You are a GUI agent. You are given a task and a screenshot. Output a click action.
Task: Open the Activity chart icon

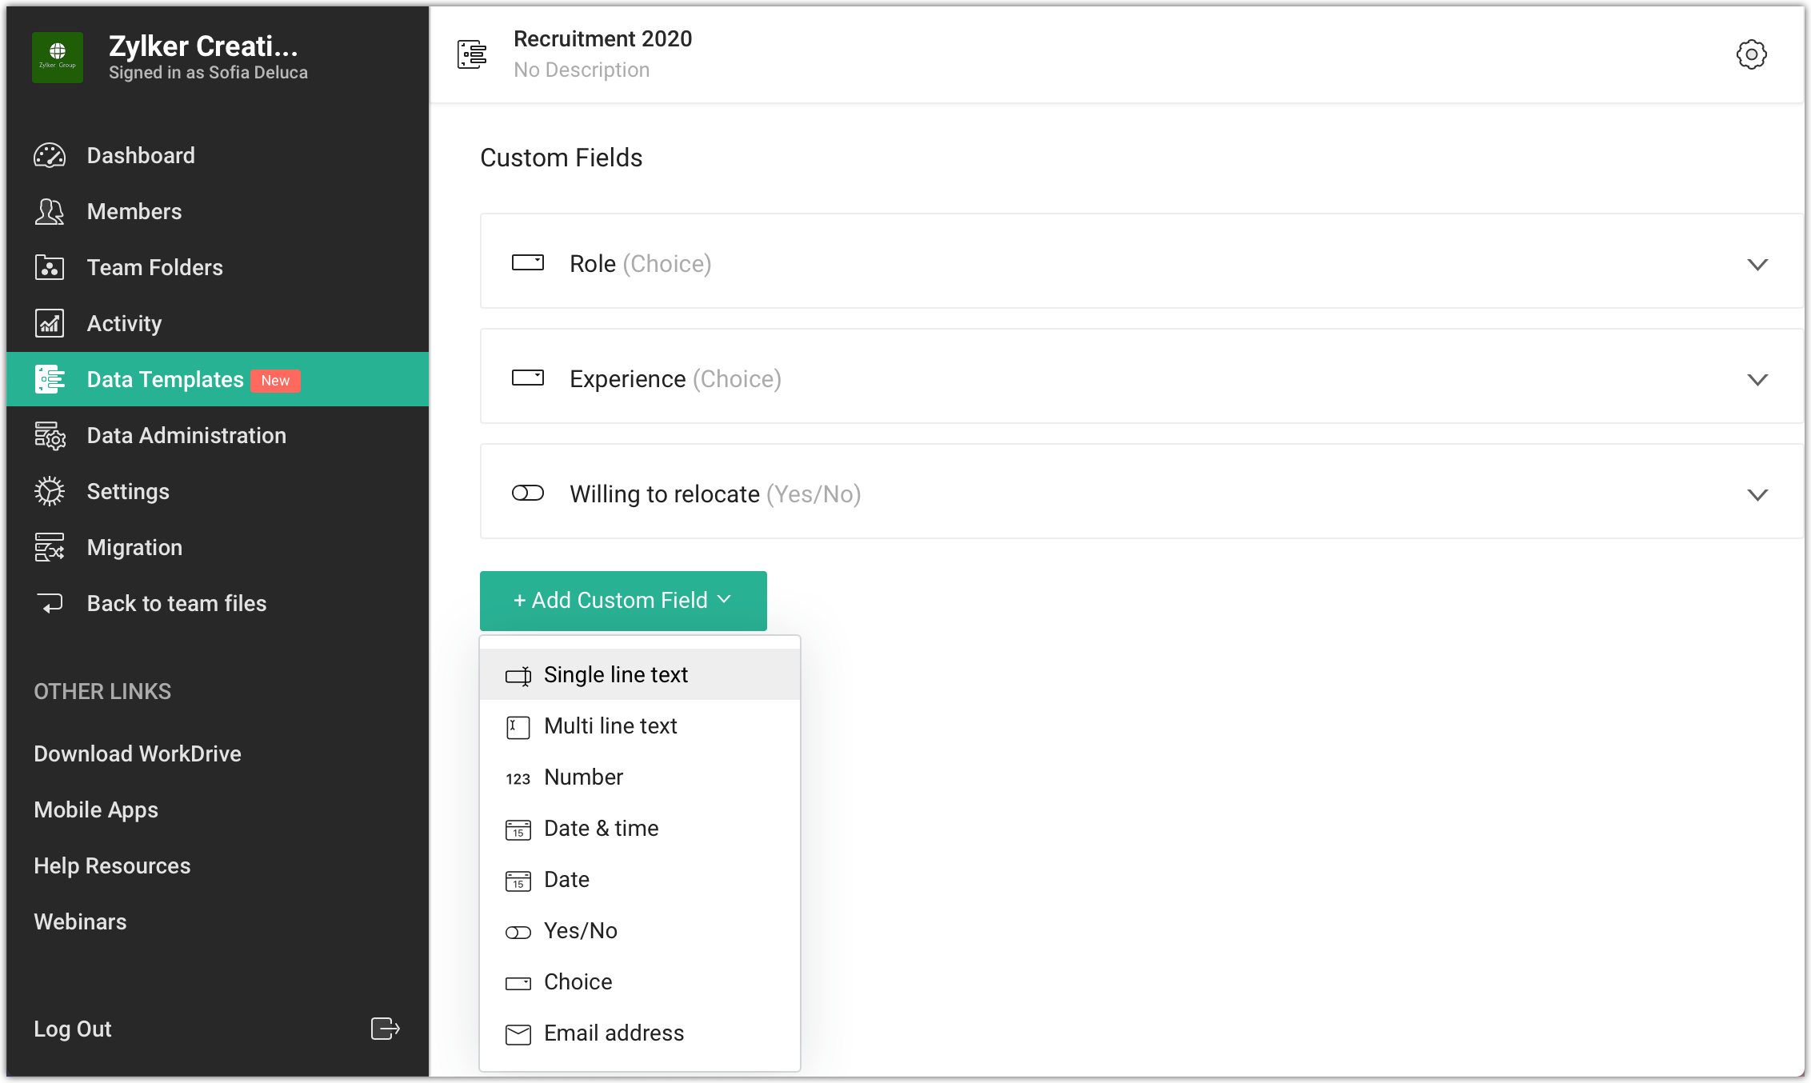click(50, 323)
